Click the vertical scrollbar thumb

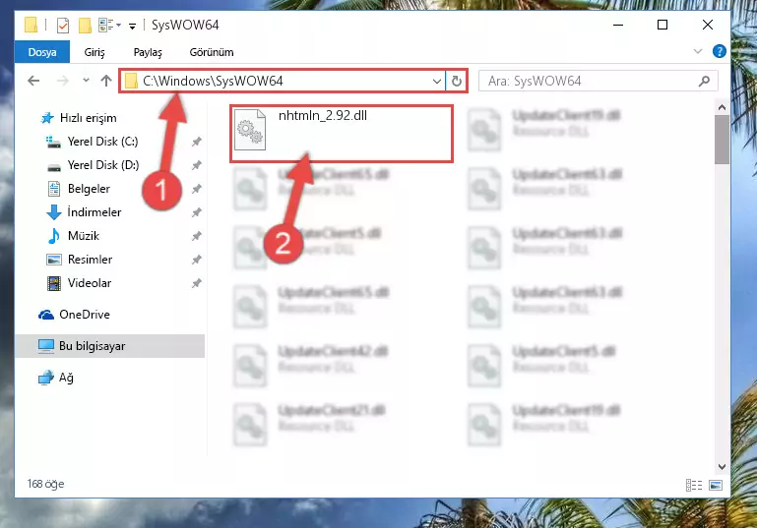pyautogui.click(x=722, y=140)
